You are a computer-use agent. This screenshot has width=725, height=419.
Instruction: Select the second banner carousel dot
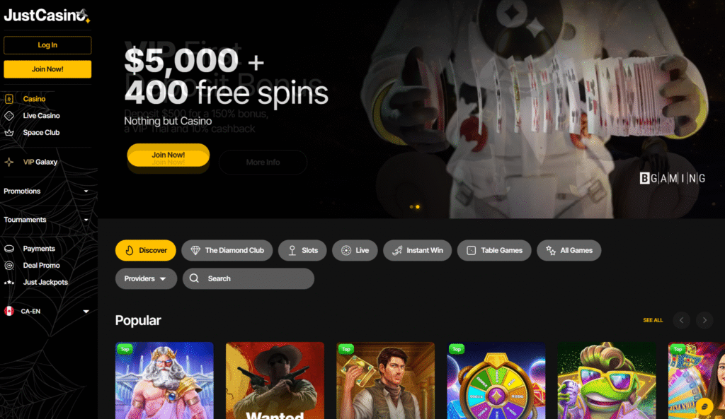click(x=418, y=207)
